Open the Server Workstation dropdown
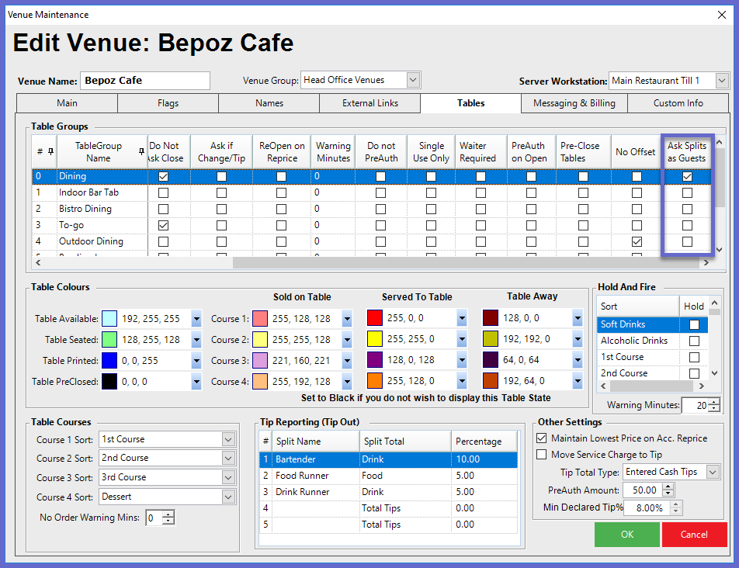The width and height of the screenshot is (739, 568). click(x=722, y=81)
